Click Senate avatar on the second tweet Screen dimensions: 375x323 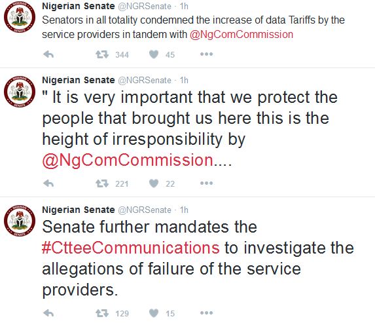pyautogui.click(x=20, y=91)
